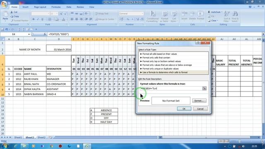Click the Save icon in Quick Access toolbar
Image resolution: width=265 pixels, height=149 pixels.
point(2,29)
